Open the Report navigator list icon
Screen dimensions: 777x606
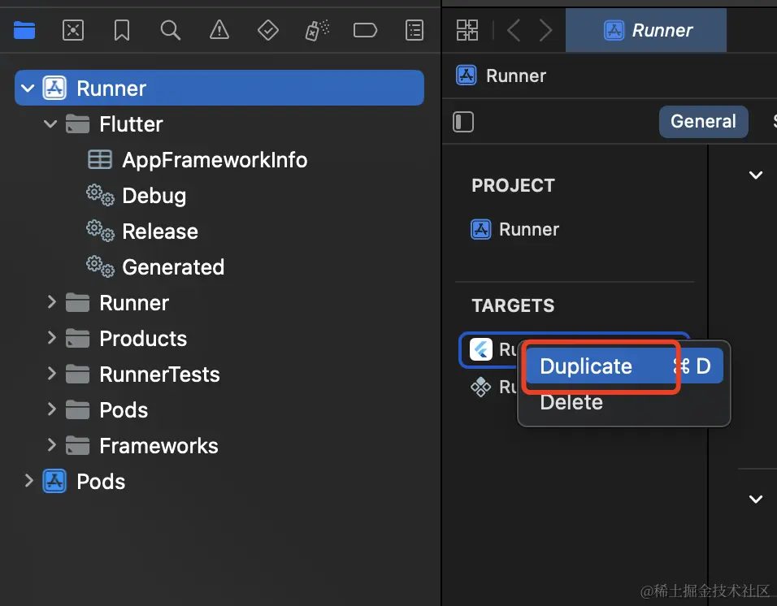[x=415, y=30]
